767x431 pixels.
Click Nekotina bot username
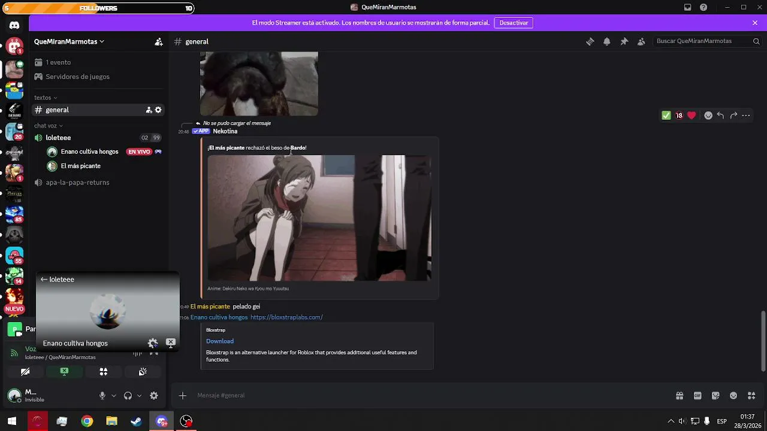click(225, 131)
